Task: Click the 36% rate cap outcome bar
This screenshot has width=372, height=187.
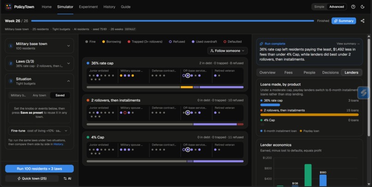Action: (x=165, y=87)
